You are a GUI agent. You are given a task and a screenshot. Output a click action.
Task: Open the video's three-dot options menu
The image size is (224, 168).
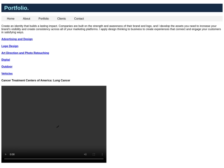pyautogui.click(x=102, y=154)
